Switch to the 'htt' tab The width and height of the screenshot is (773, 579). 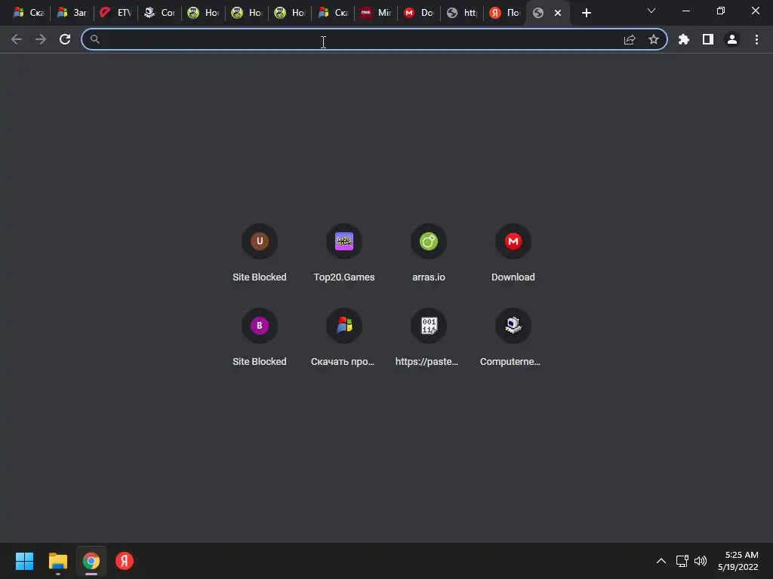(462, 13)
